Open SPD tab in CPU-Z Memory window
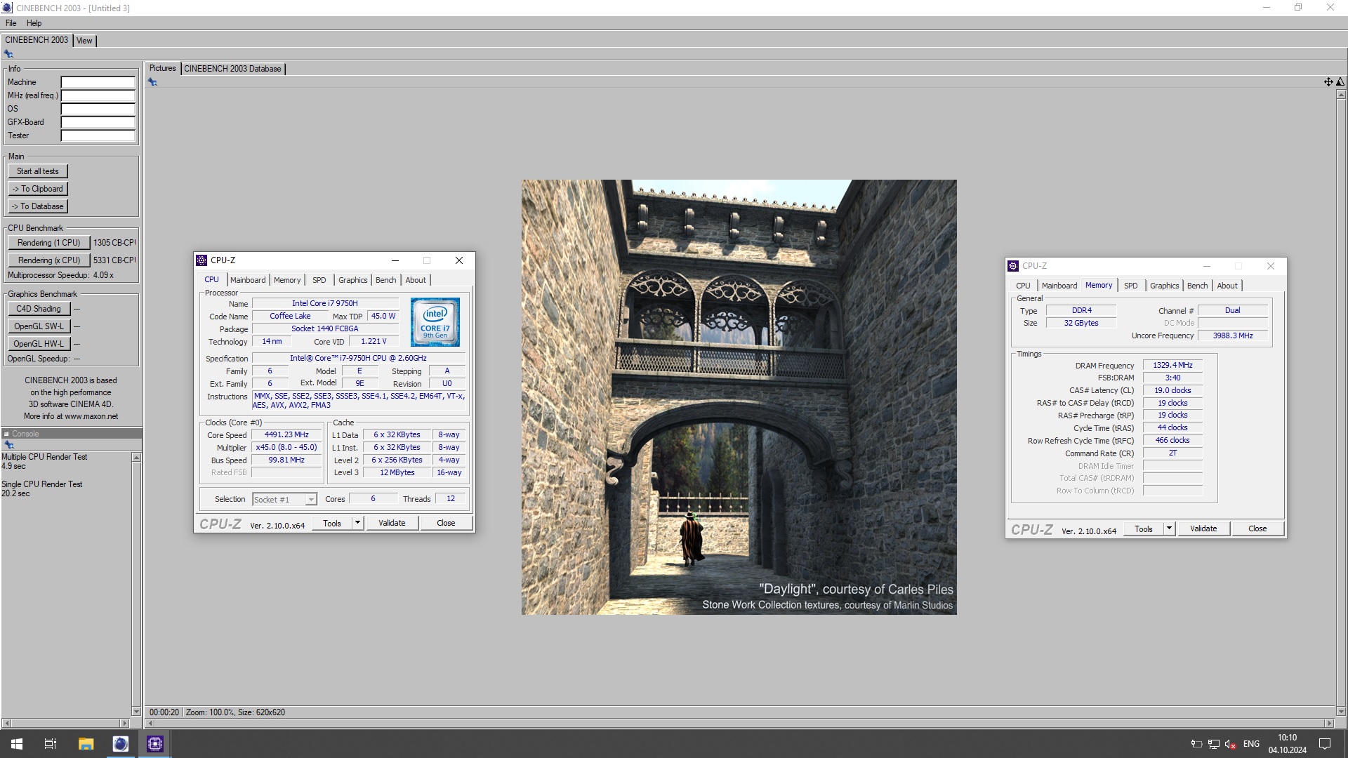This screenshot has width=1348, height=758. coord(1131,286)
